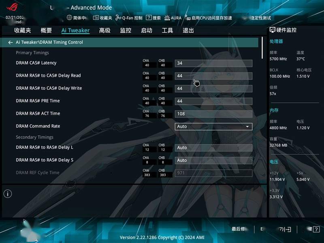Open language selector globe icon

click(x=69, y=18)
